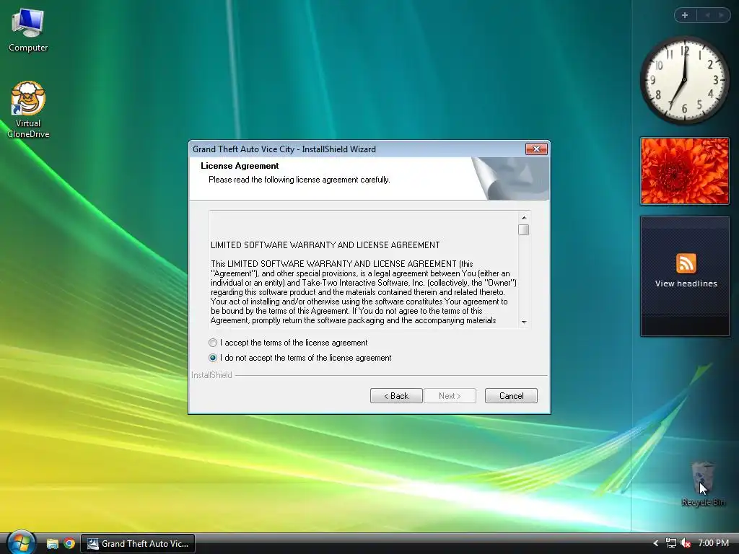
Task: Click the sidebar next gadget page arrow
Action: [721, 16]
